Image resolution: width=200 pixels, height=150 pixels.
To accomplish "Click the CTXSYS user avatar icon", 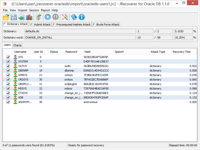I will pyautogui.click(x=15, y=93).
